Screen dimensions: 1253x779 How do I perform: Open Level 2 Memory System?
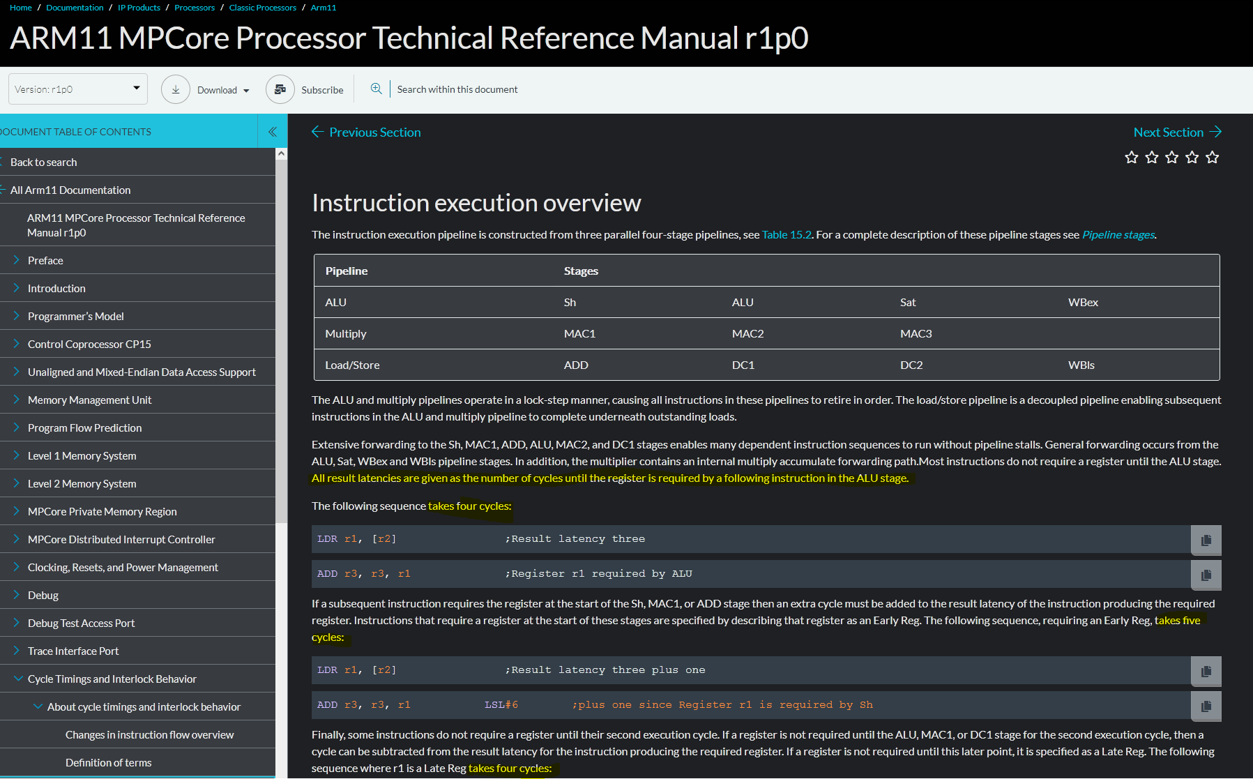click(x=82, y=483)
